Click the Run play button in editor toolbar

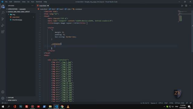182,6
